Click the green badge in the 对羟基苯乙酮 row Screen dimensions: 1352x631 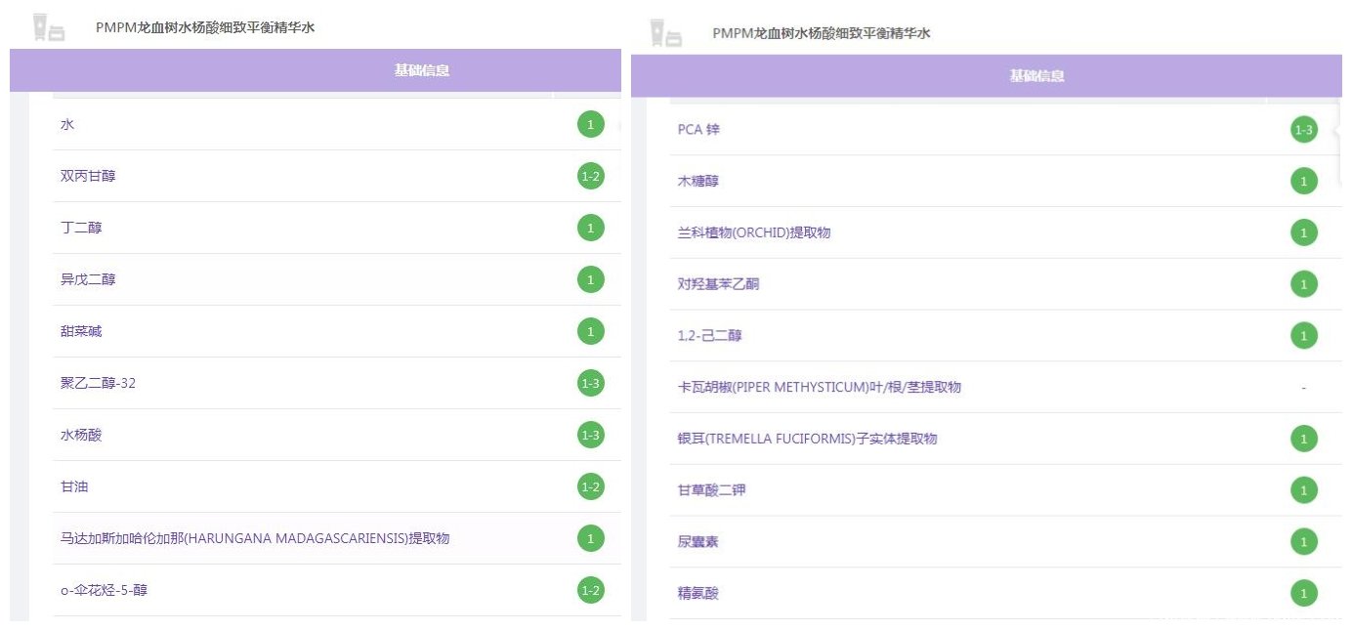pyautogui.click(x=1303, y=285)
